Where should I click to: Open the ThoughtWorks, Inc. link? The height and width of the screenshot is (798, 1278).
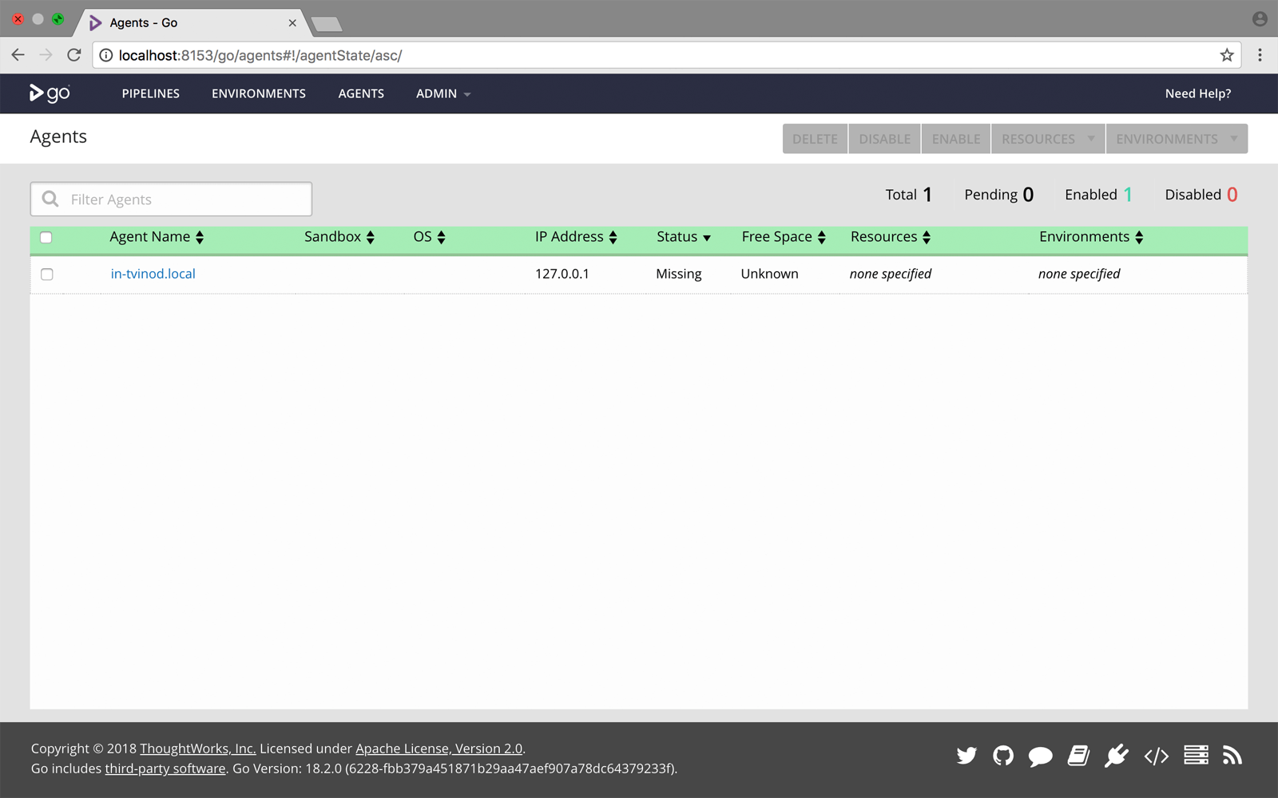click(198, 749)
